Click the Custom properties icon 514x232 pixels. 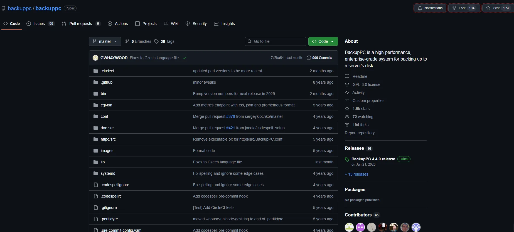coord(347,101)
